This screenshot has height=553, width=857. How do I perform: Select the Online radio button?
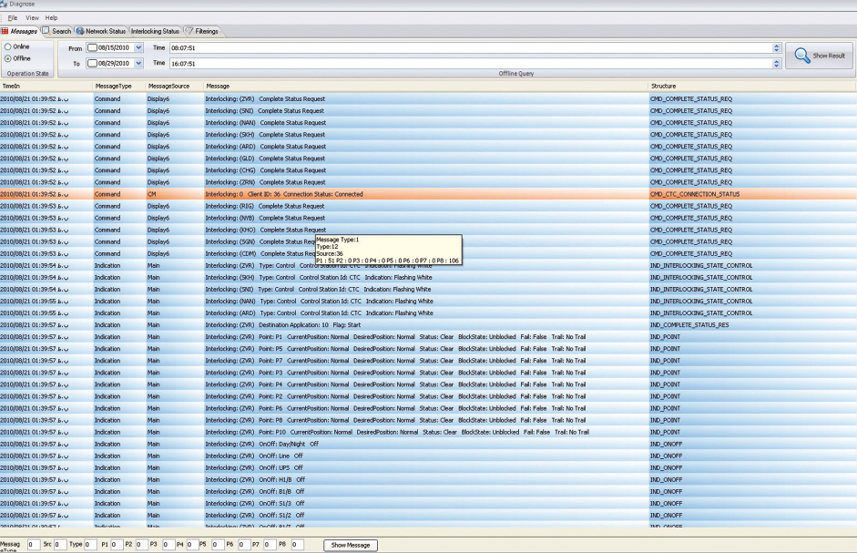(x=7, y=46)
